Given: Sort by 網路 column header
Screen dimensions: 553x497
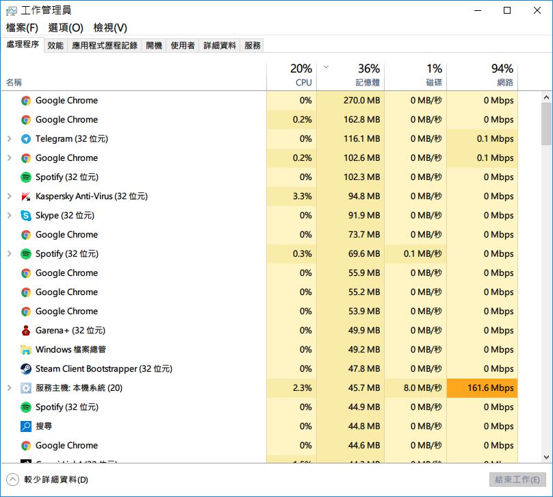Looking at the screenshot, I should click(x=483, y=75).
